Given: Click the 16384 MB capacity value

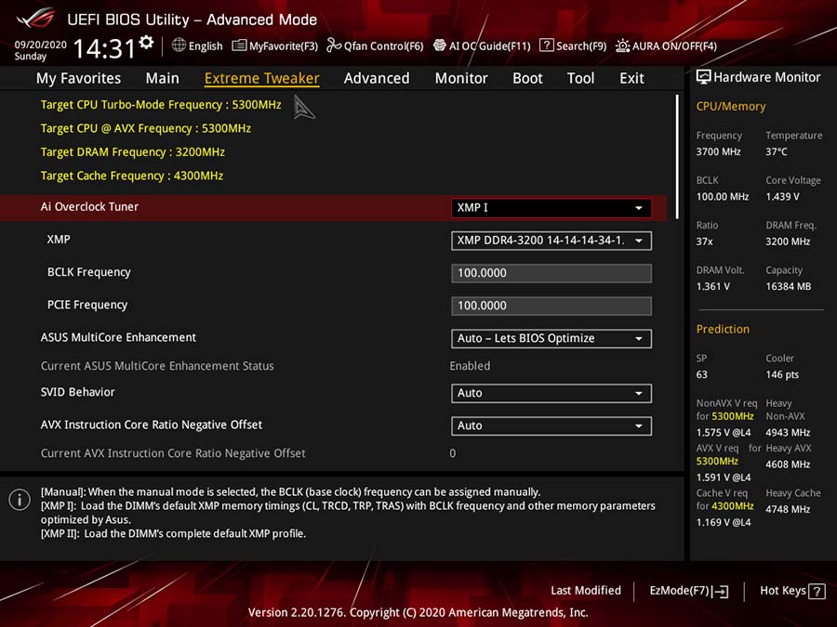Looking at the screenshot, I should pos(788,286).
